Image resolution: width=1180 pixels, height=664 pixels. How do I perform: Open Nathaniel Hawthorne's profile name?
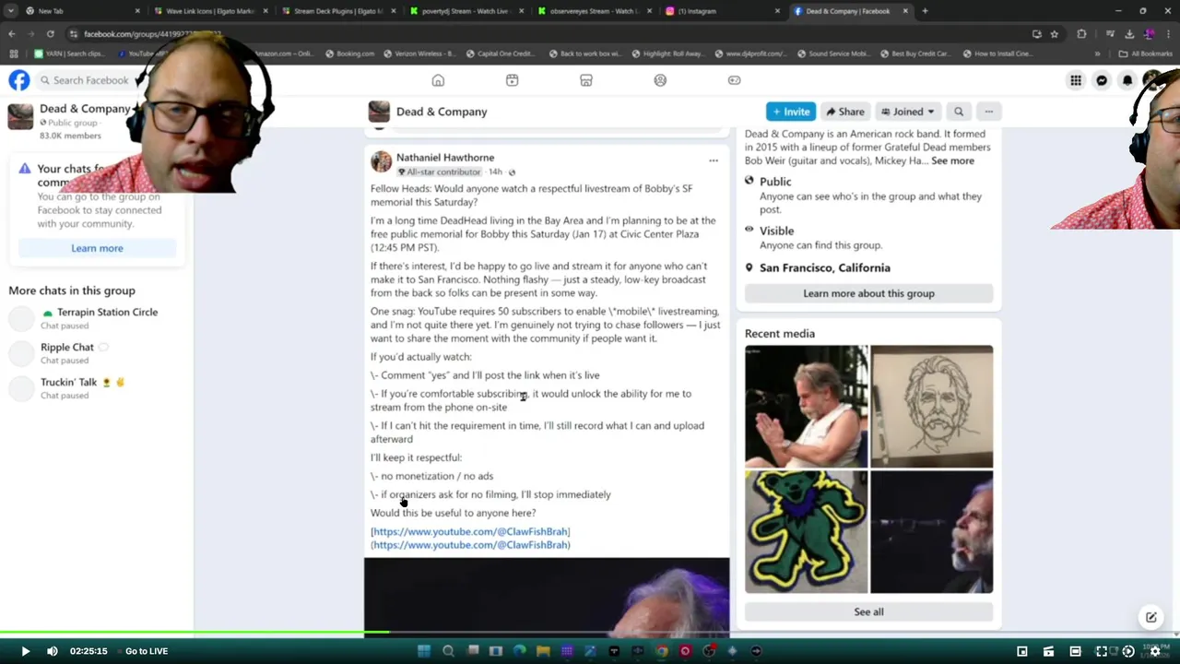[x=445, y=158]
